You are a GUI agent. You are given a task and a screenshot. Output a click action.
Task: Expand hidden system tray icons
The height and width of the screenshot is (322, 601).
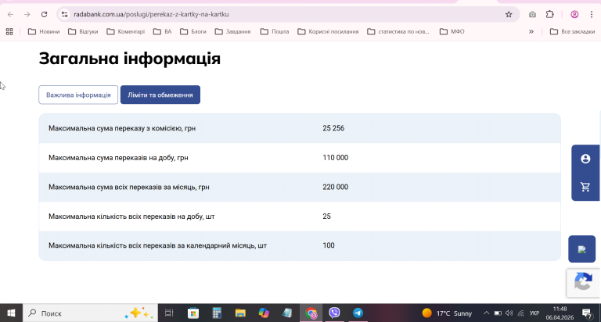click(x=486, y=313)
